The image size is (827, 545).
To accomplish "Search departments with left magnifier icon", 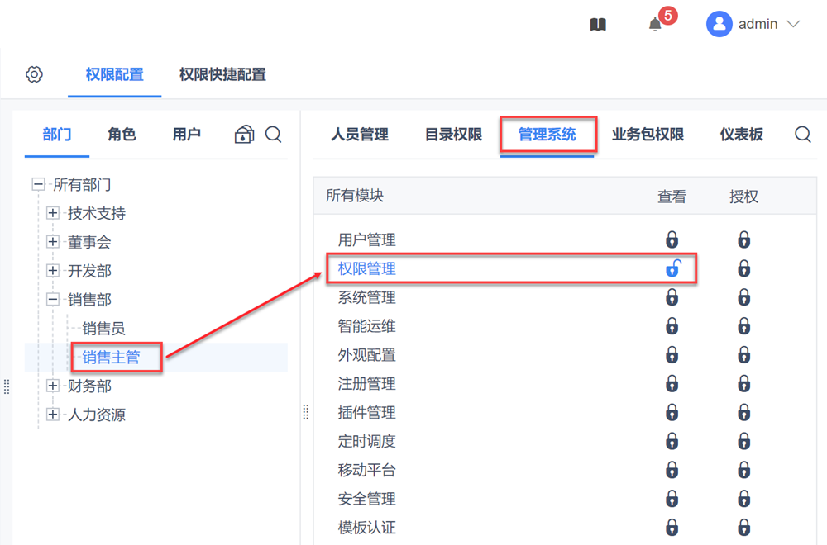I will point(274,135).
